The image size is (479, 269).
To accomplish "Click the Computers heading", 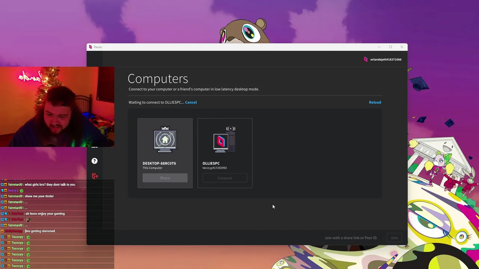I will (x=158, y=78).
